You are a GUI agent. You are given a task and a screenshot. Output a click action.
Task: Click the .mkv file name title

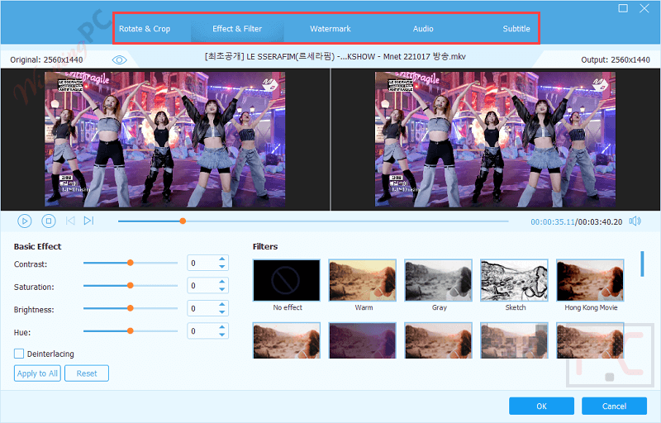335,56
